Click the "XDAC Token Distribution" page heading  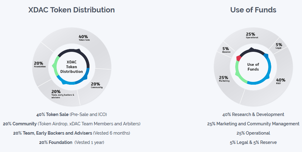(71, 10)
